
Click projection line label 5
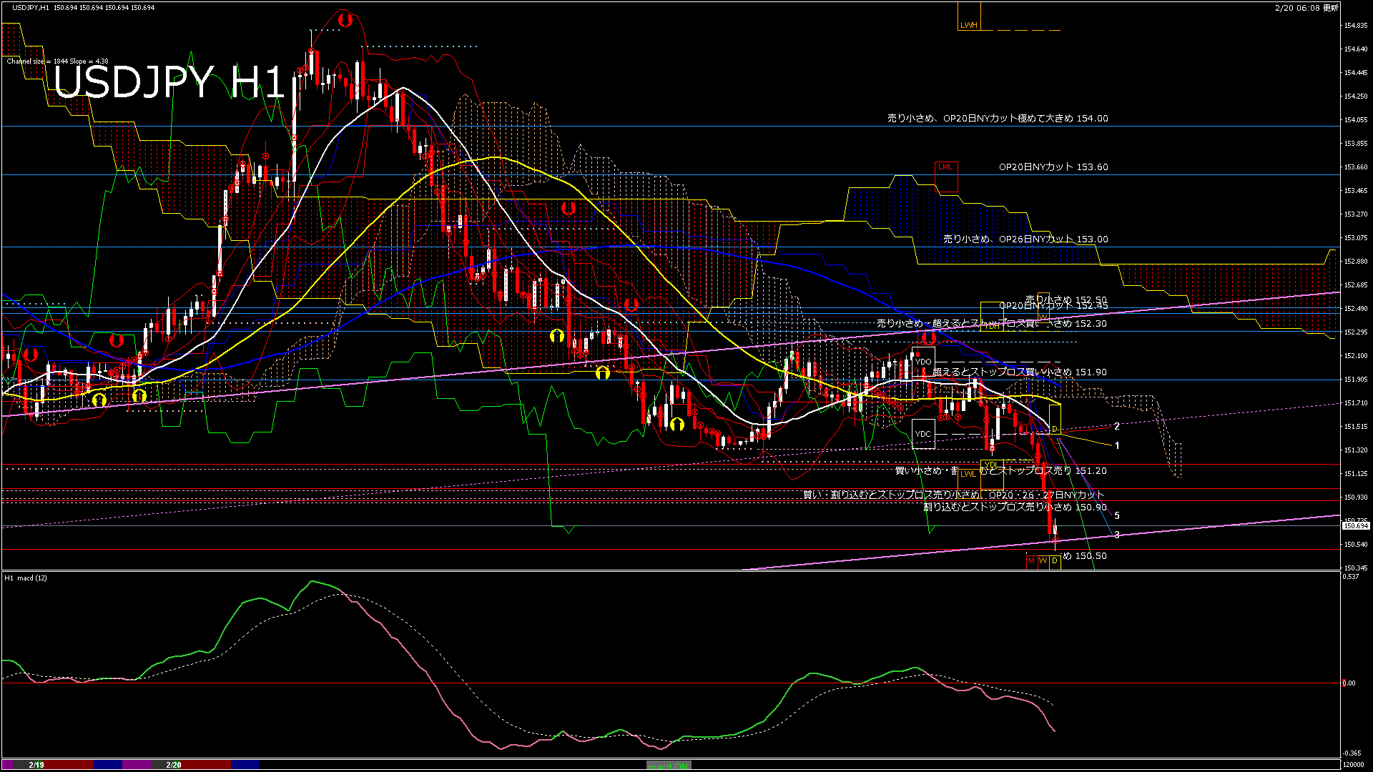tap(1117, 515)
